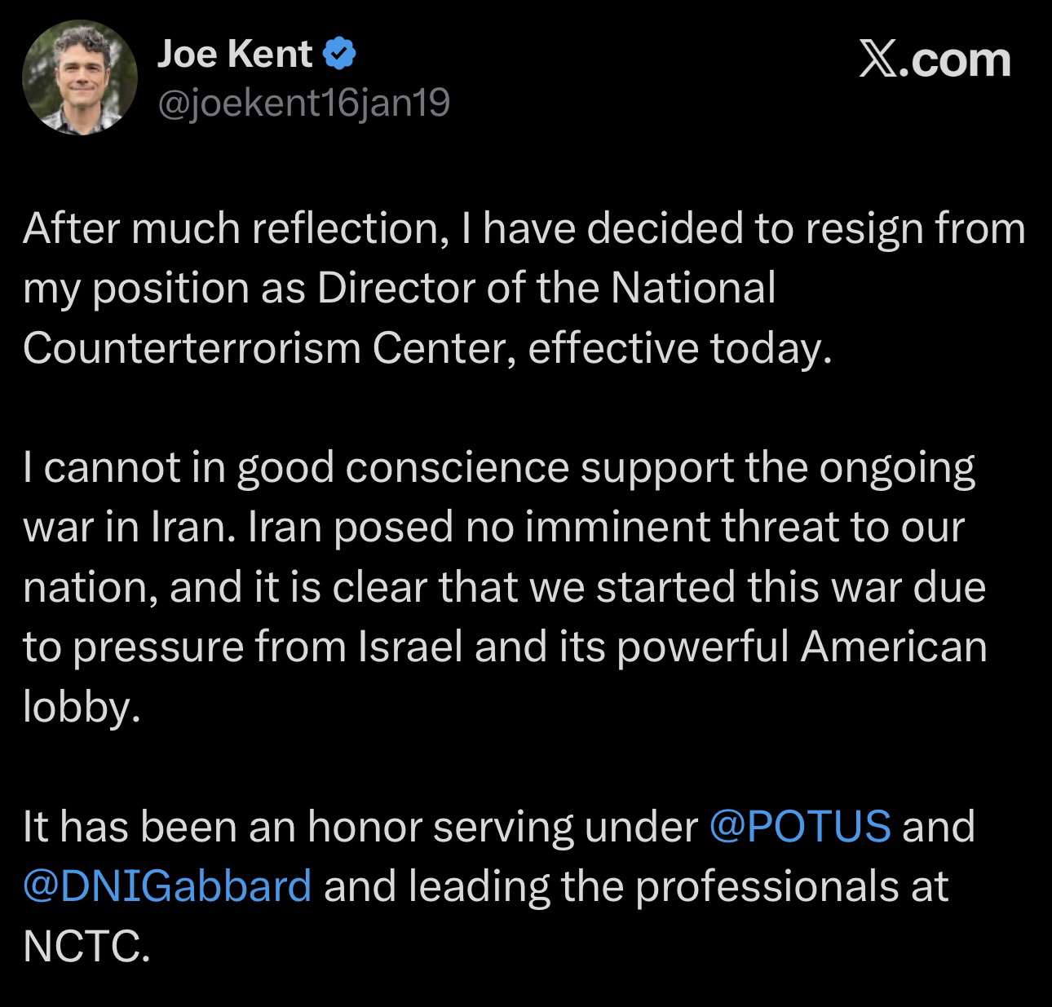
Task: Click Joe Kent's profile picture
Action: [79, 77]
